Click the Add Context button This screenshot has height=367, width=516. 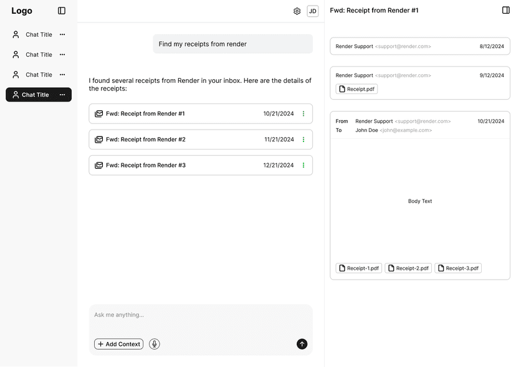pos(119,344)
